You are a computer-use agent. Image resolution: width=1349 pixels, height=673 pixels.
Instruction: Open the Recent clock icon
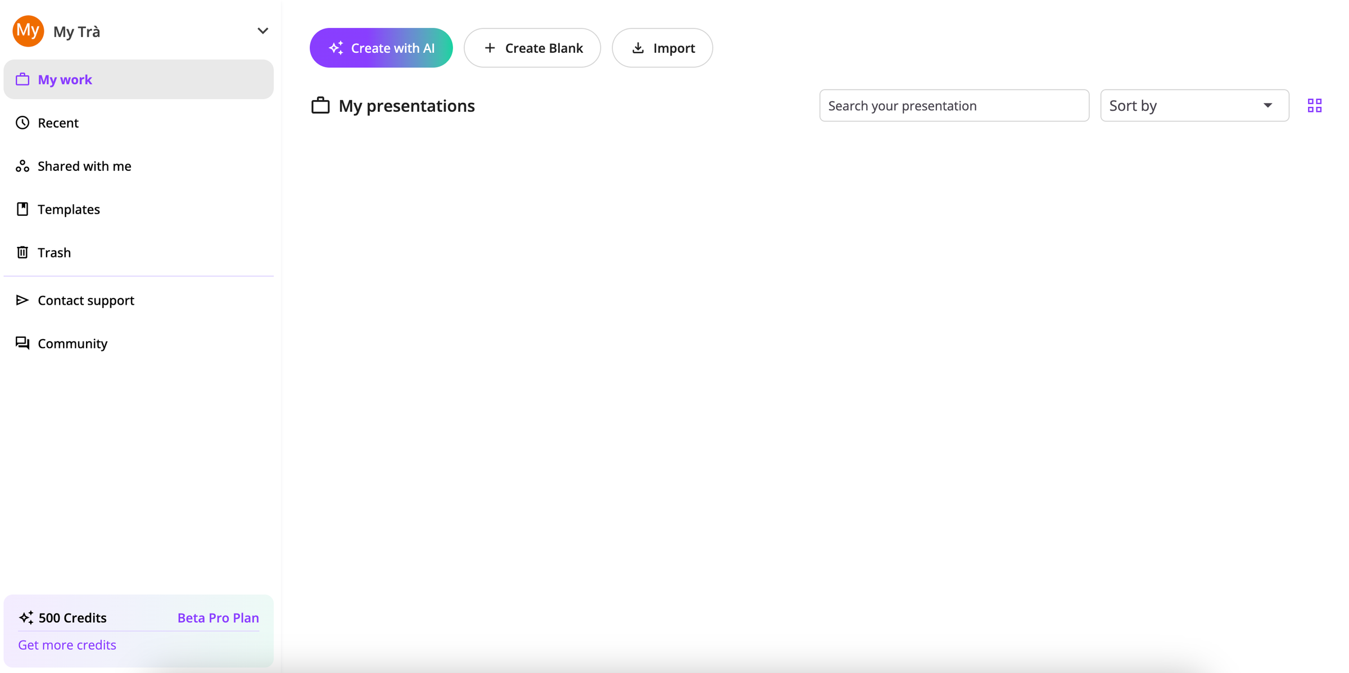click(22, 123)
